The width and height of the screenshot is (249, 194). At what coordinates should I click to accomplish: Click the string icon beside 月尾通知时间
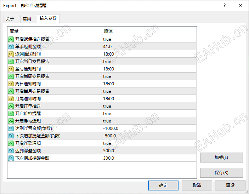(x=11, y=99)
